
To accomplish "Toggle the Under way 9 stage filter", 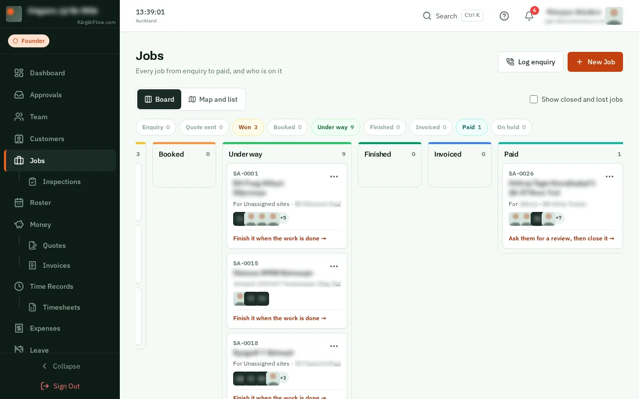I will pos(335,127).
